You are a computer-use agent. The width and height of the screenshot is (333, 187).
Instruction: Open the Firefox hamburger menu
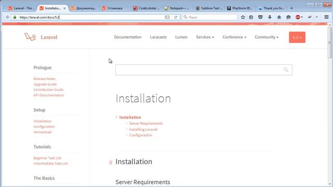click(x=326, y=17)
